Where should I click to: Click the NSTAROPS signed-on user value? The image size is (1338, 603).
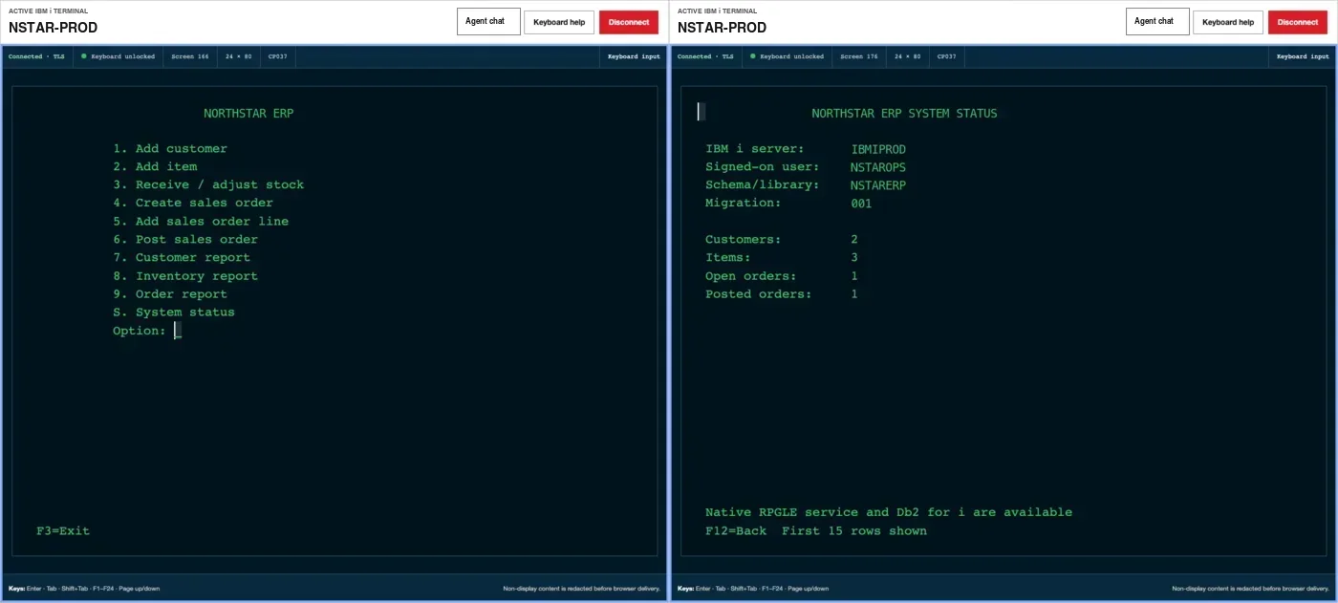click(878, 167)
